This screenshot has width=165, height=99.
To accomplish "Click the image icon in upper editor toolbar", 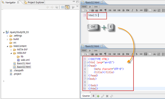I will click(x=146, y=10).
